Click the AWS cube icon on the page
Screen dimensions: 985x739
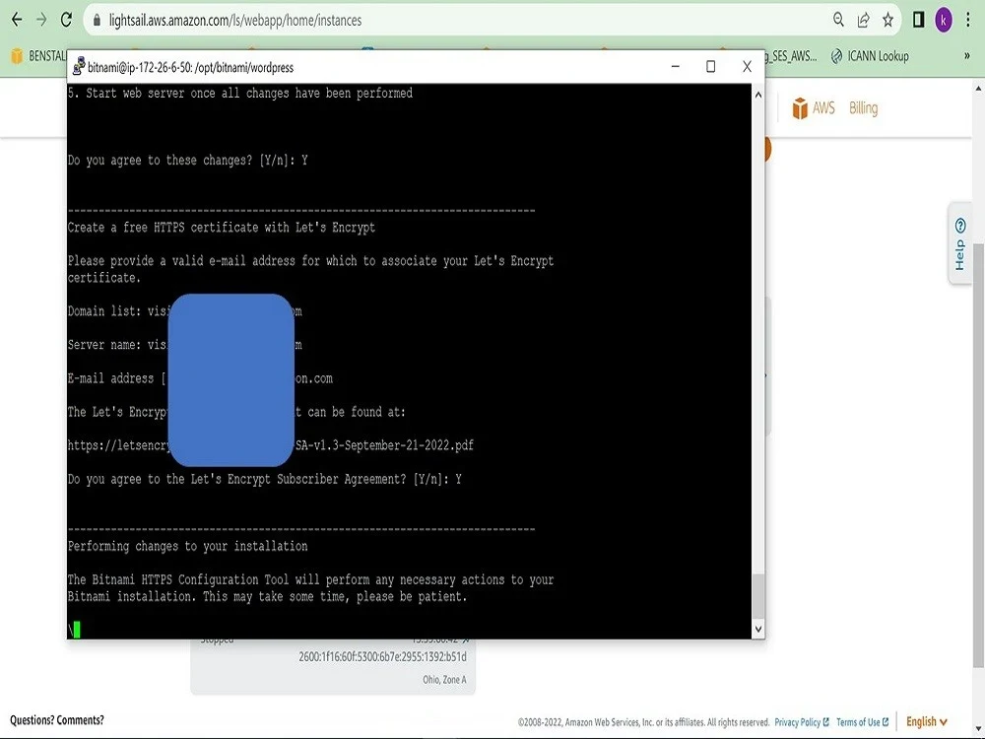(800, 108)
